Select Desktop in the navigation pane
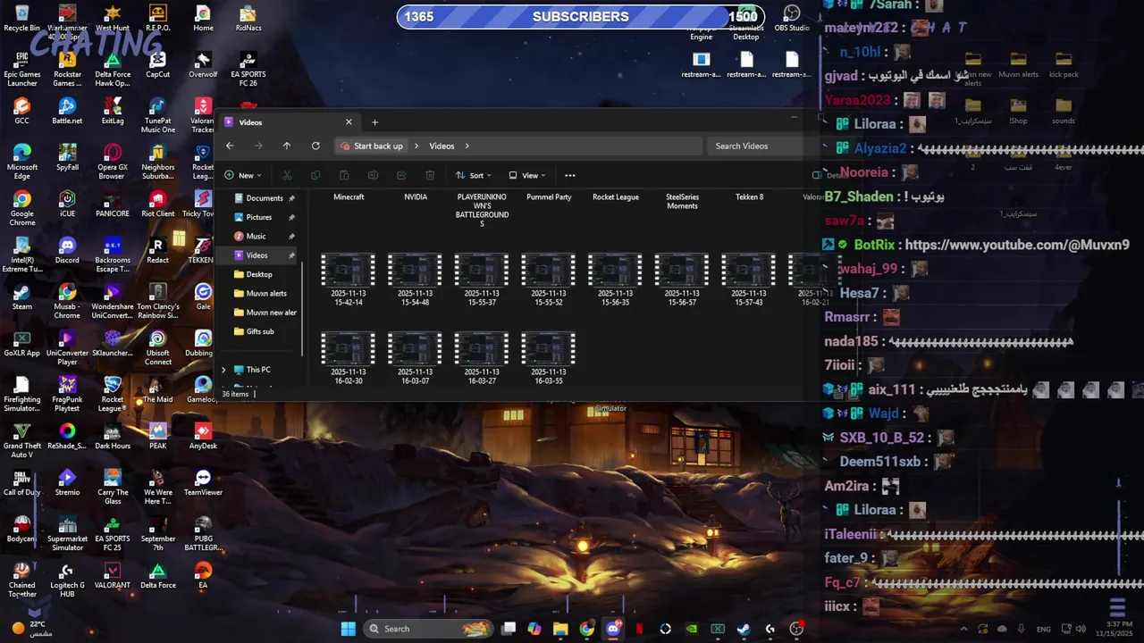 coord(259,274)
